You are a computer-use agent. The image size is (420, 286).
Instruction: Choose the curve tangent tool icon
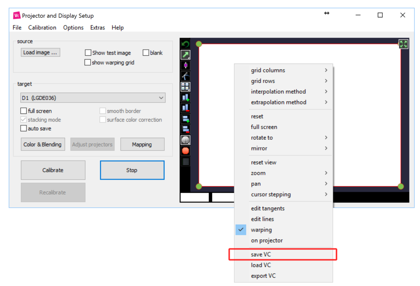[x=185, y=76]
